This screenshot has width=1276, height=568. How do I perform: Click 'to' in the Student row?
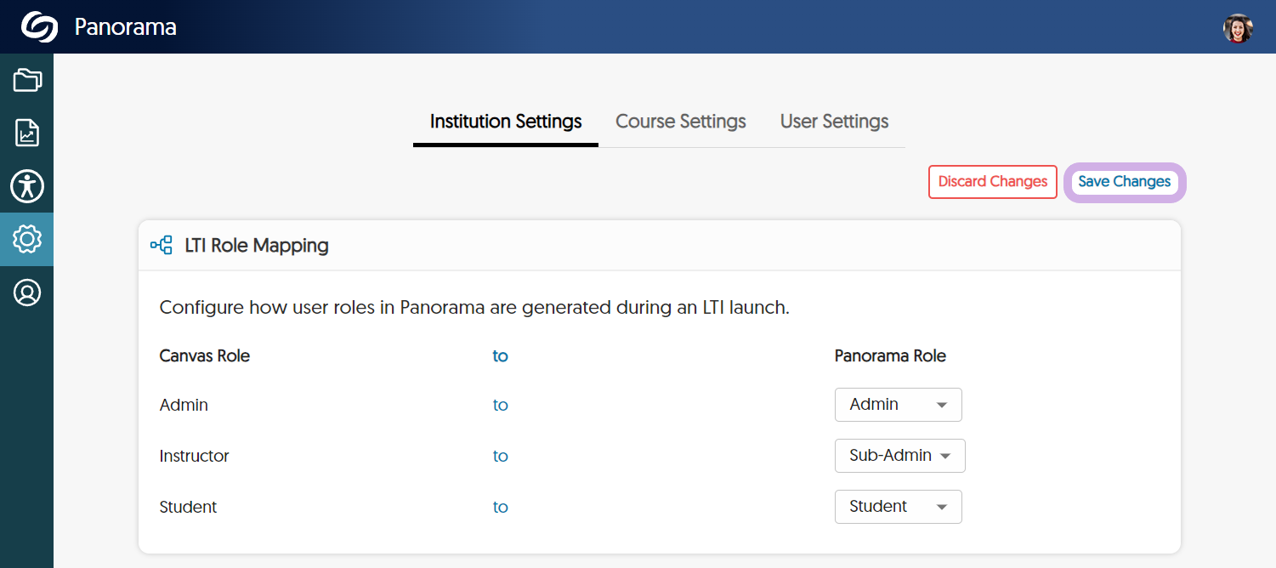point(501,508)
